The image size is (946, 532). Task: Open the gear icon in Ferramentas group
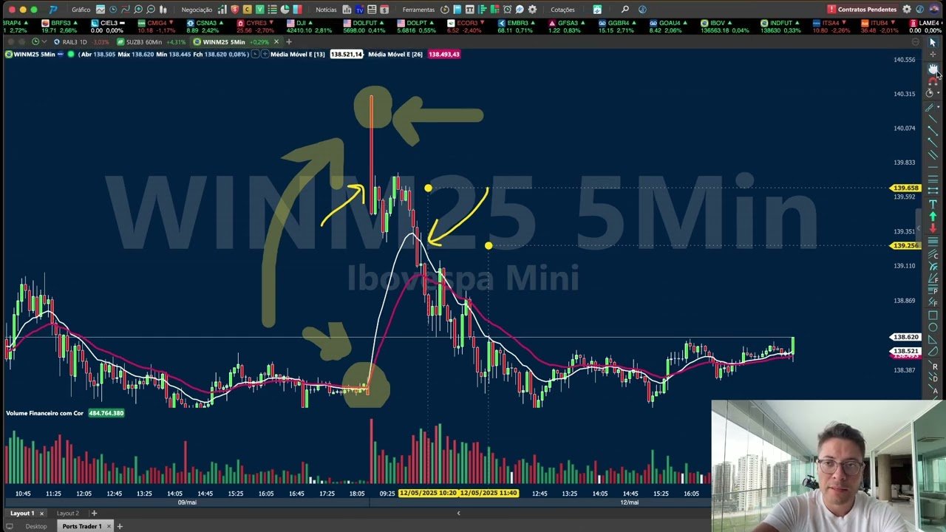click(x=532, y=10)
